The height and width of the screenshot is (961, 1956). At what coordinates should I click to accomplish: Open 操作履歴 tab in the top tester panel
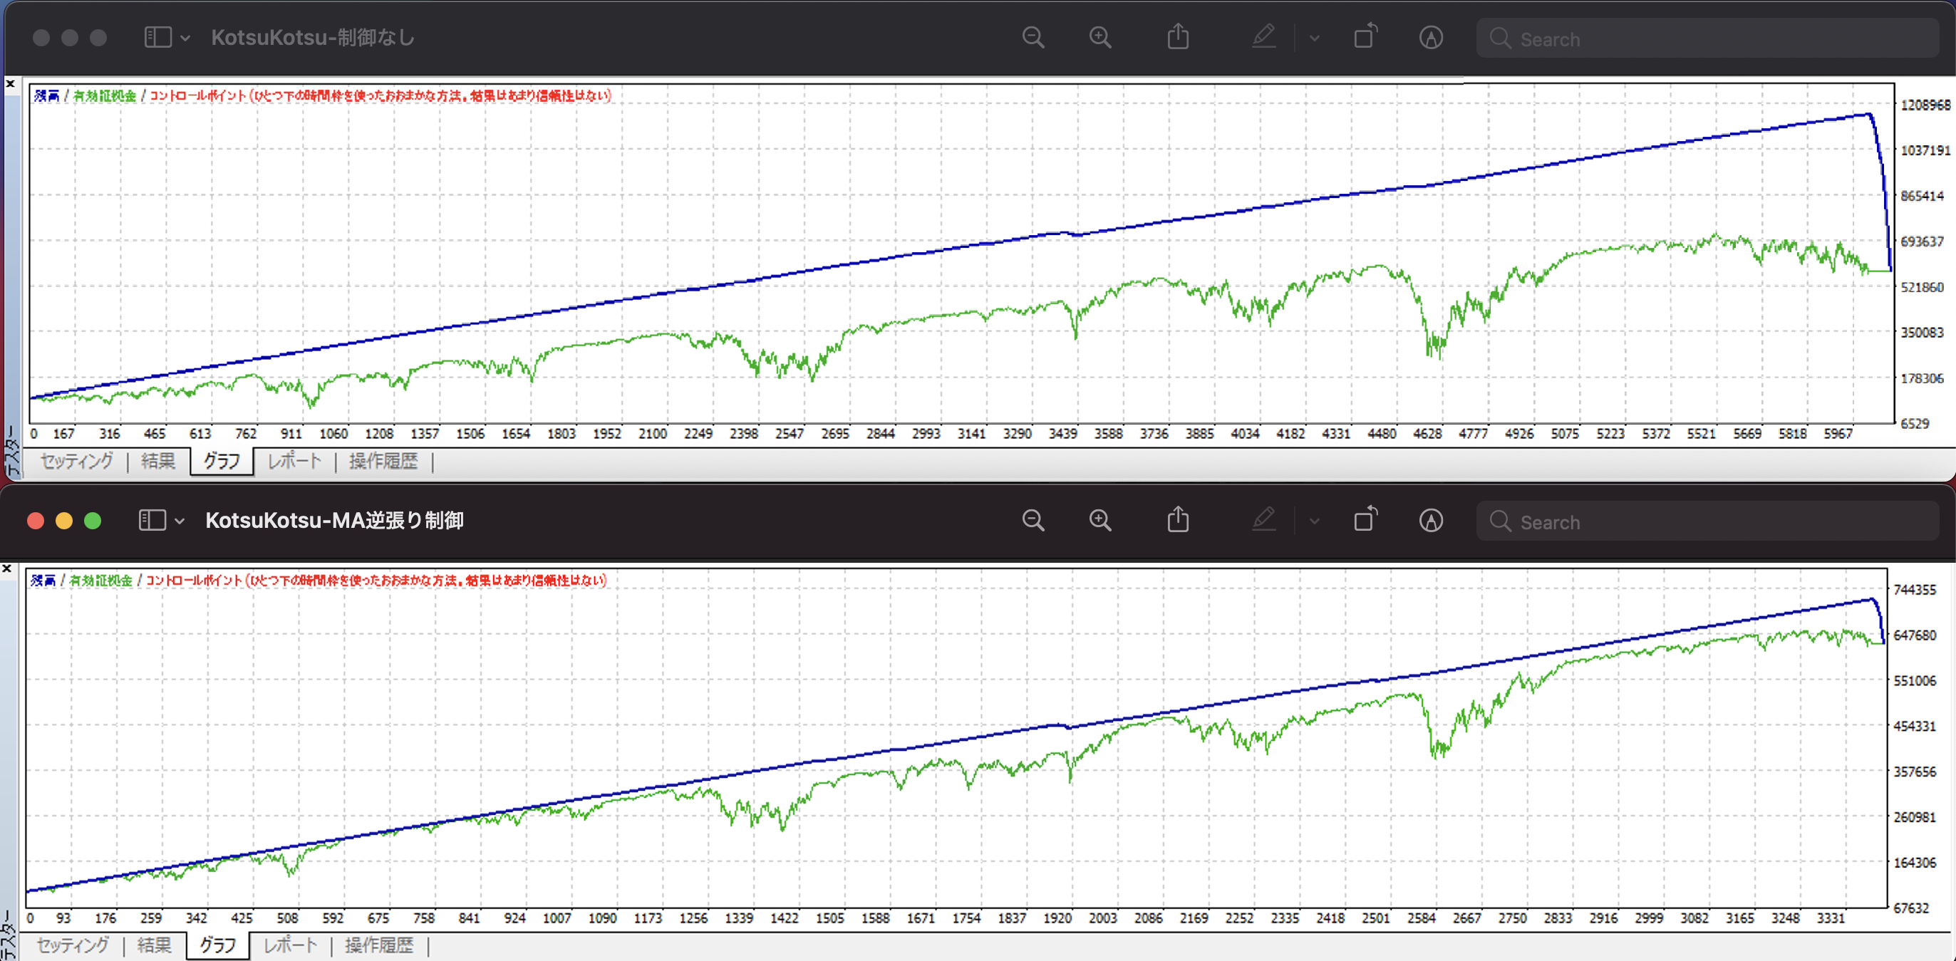point(383,462)
